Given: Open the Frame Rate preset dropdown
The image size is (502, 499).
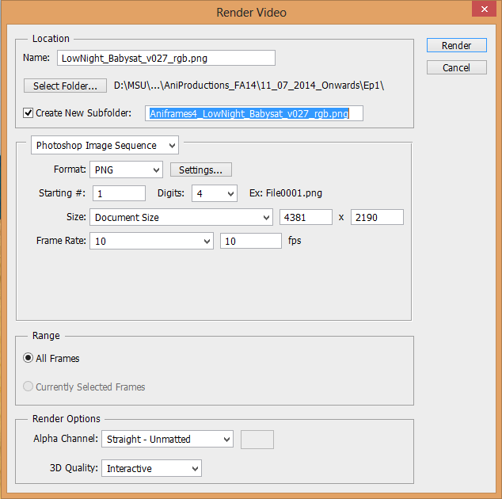Looking at the screenshot, I should point(151,241).
